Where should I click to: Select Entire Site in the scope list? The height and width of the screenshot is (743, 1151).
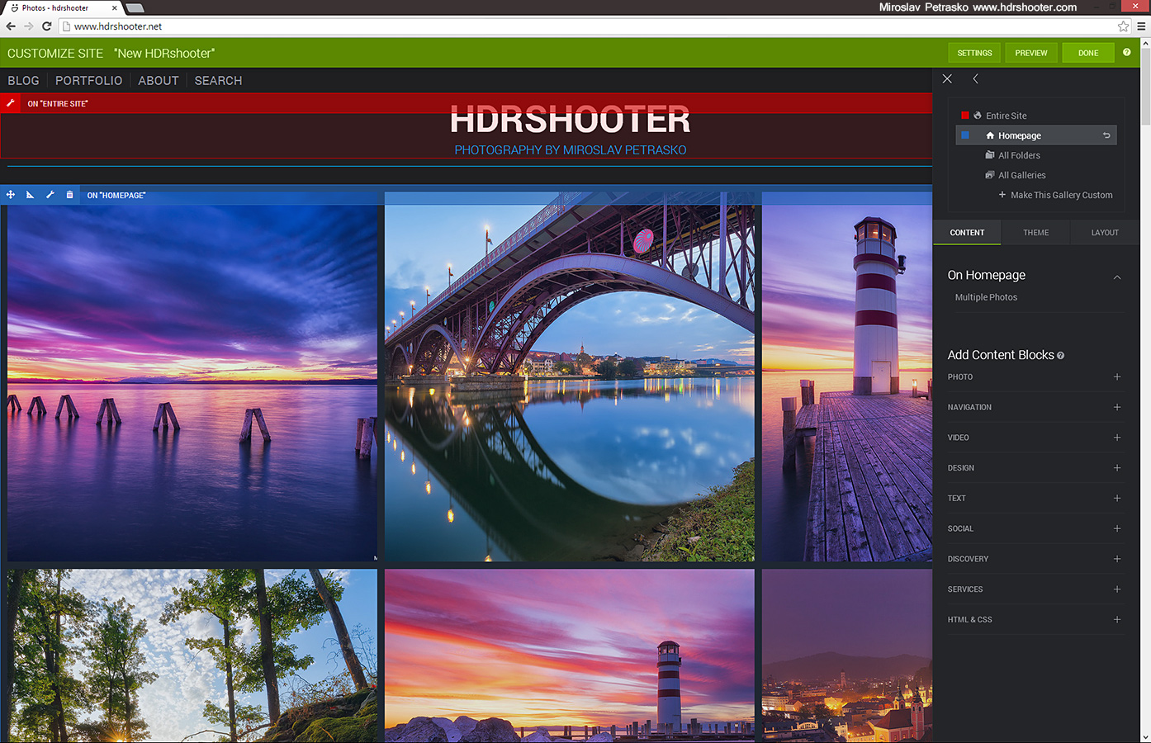point(1006,116)
